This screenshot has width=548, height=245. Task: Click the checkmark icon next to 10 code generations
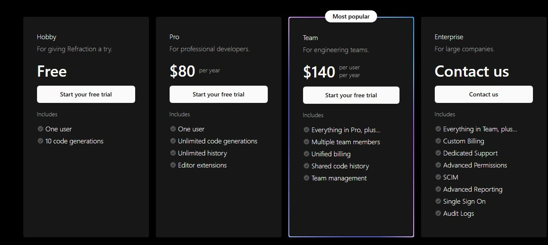40,141
